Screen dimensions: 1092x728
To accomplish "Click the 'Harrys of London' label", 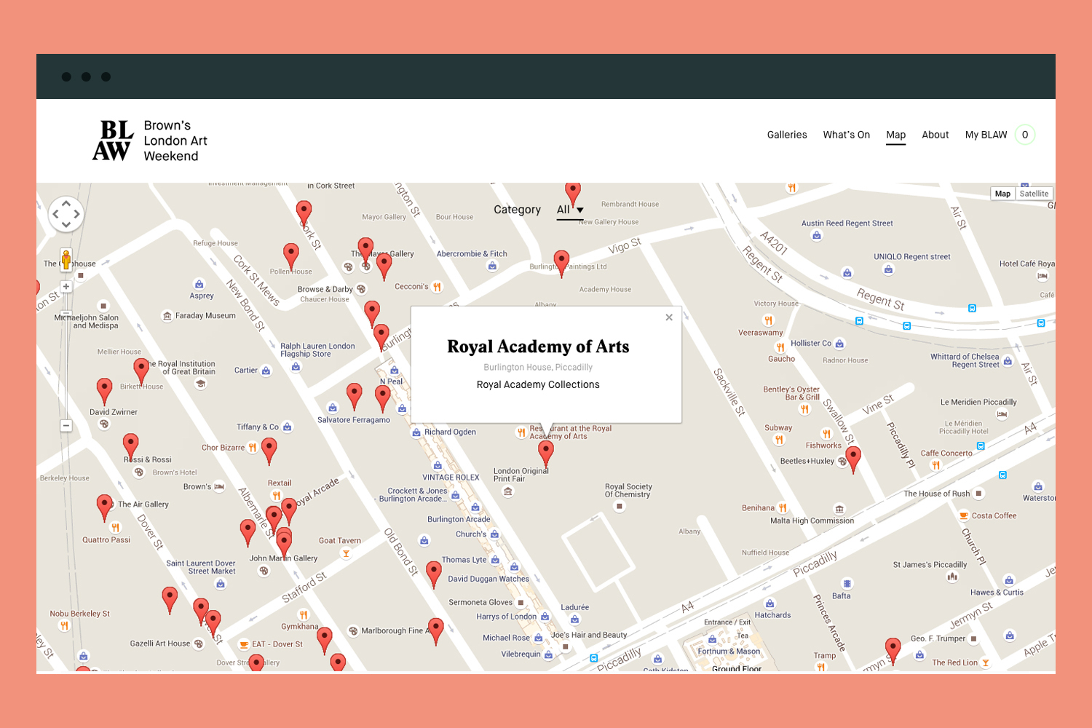I will pos(507,617).
